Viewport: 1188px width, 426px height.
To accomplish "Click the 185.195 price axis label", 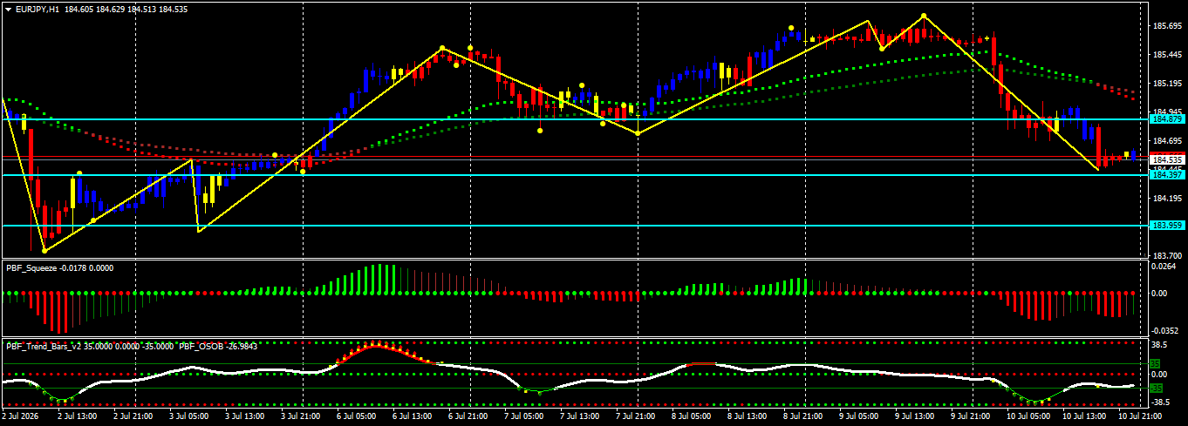I will [1167, 84].
